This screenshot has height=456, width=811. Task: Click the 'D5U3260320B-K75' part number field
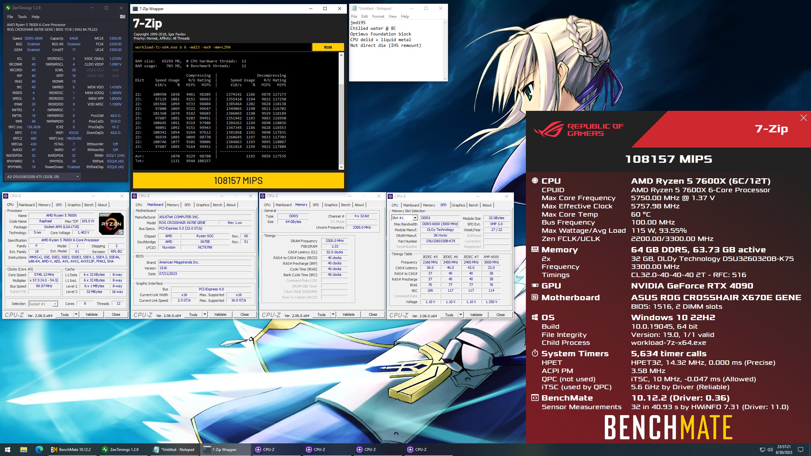[441, 241]
